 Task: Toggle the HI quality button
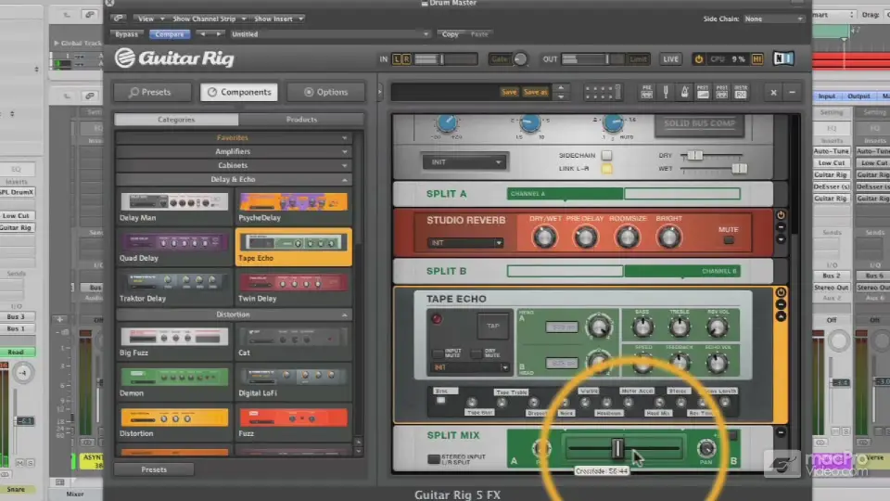coord(757,59)
